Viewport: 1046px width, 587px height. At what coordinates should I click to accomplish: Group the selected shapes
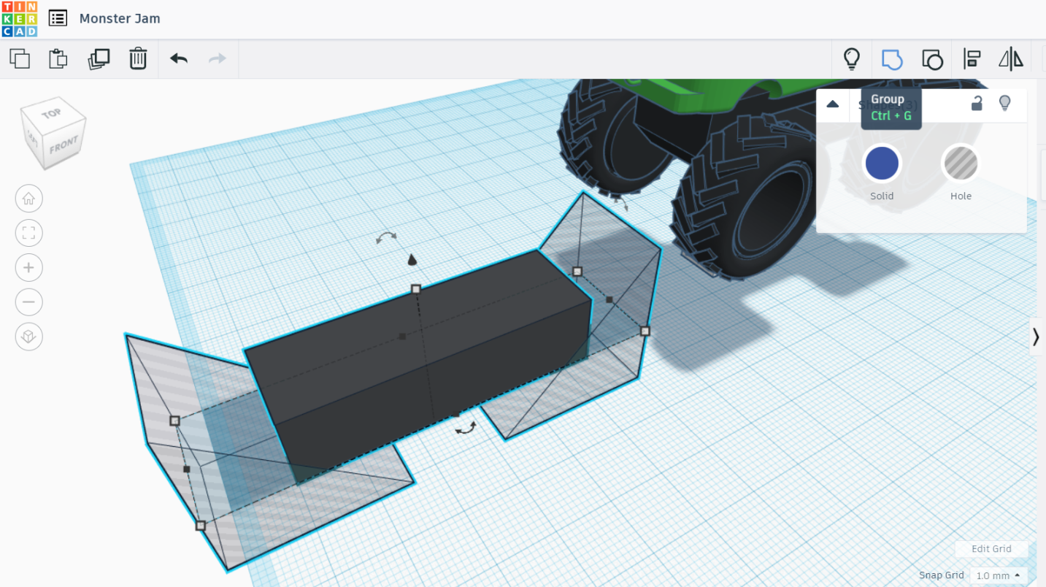coord(892,58)
